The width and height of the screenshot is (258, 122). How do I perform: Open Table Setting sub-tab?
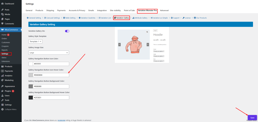[x=69, y=18]
